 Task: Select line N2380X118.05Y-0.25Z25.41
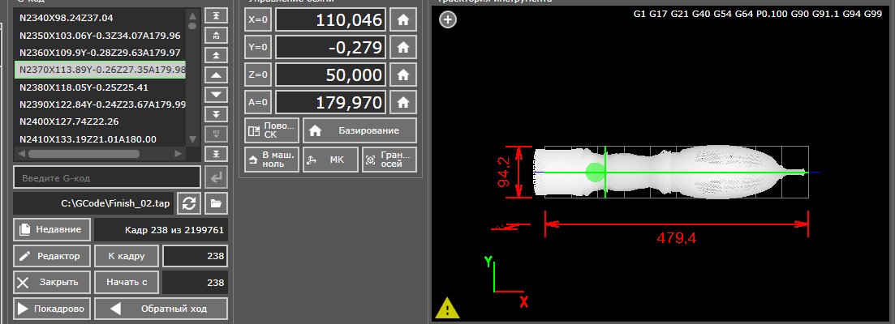(100, 87)
